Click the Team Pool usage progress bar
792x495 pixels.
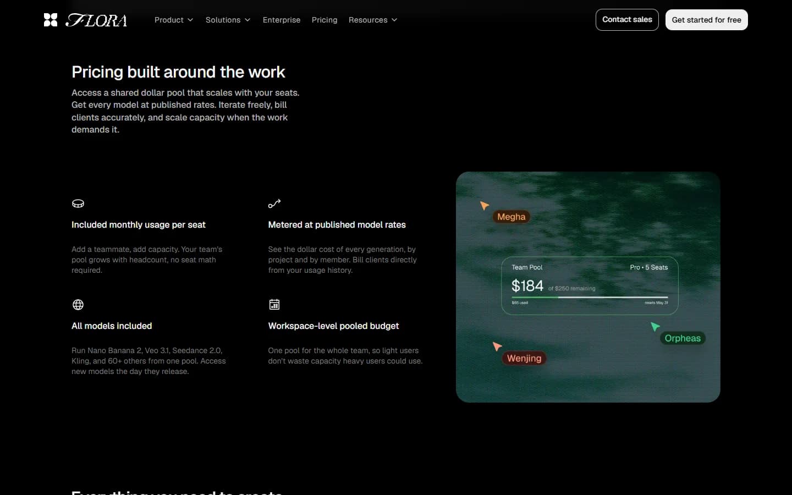pos(590,297)
